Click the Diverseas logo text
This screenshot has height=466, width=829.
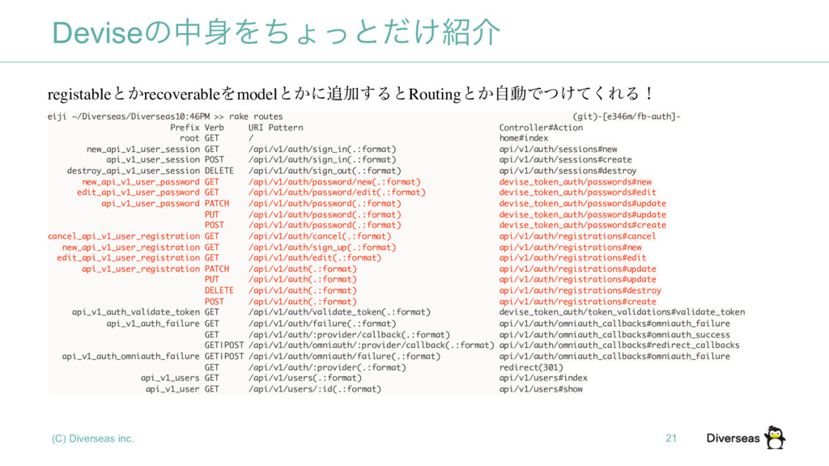[733, 438]
